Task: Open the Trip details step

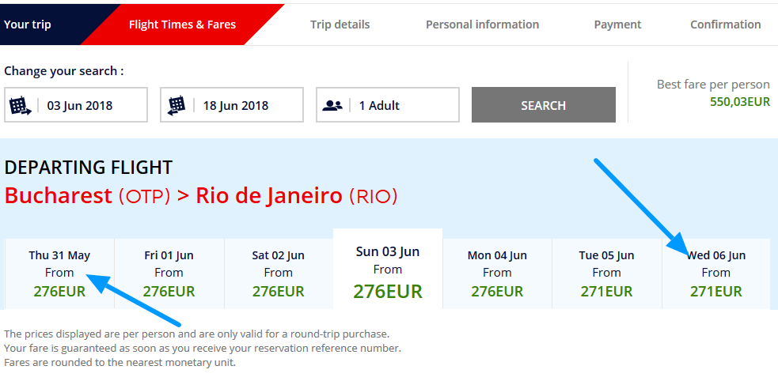Action: point(340,25)
